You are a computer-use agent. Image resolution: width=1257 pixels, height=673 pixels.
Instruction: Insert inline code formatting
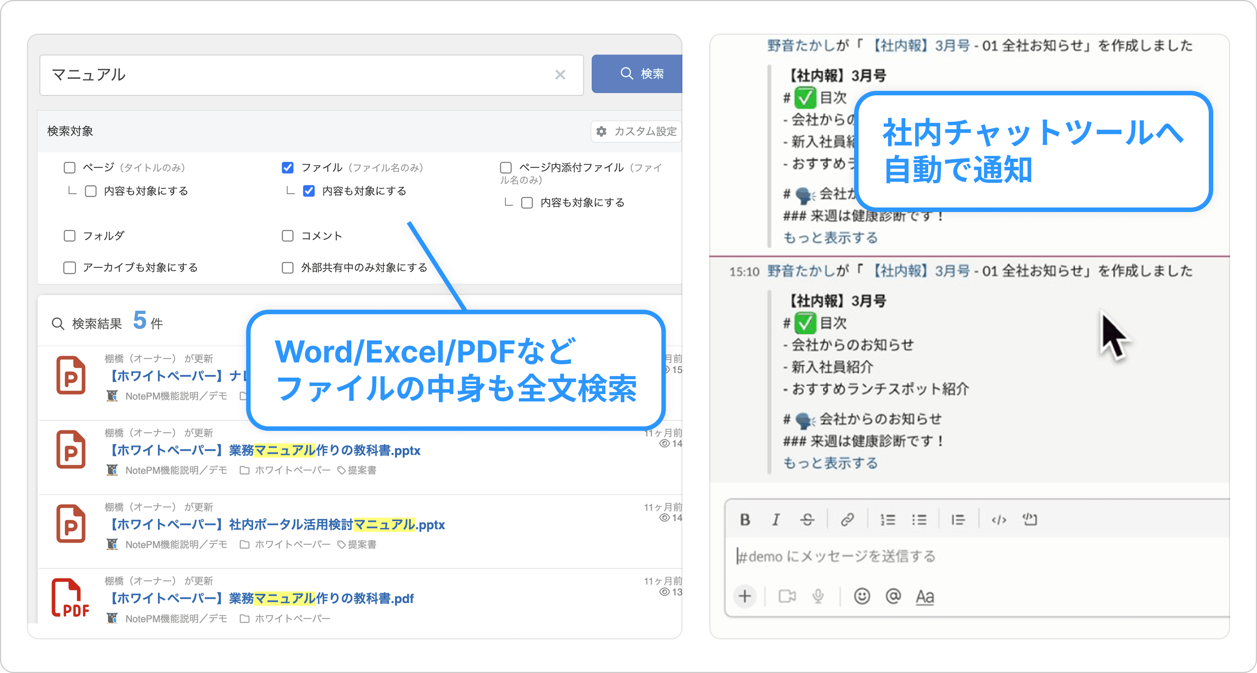(998, 520)
